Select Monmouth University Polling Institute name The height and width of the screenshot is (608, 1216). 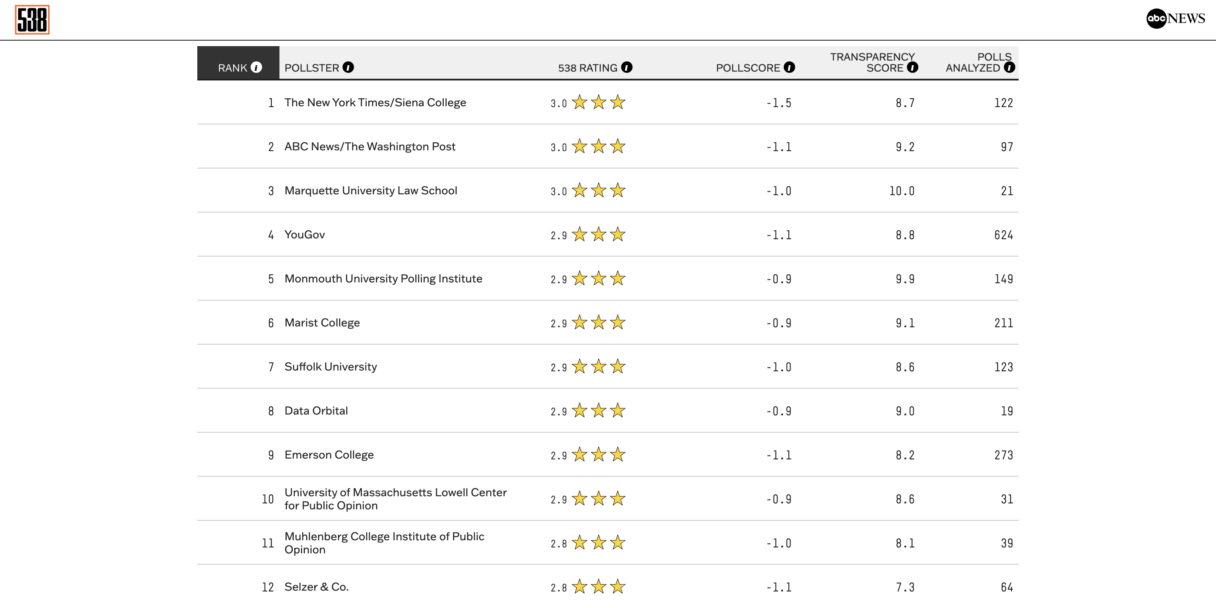[383, 279]
